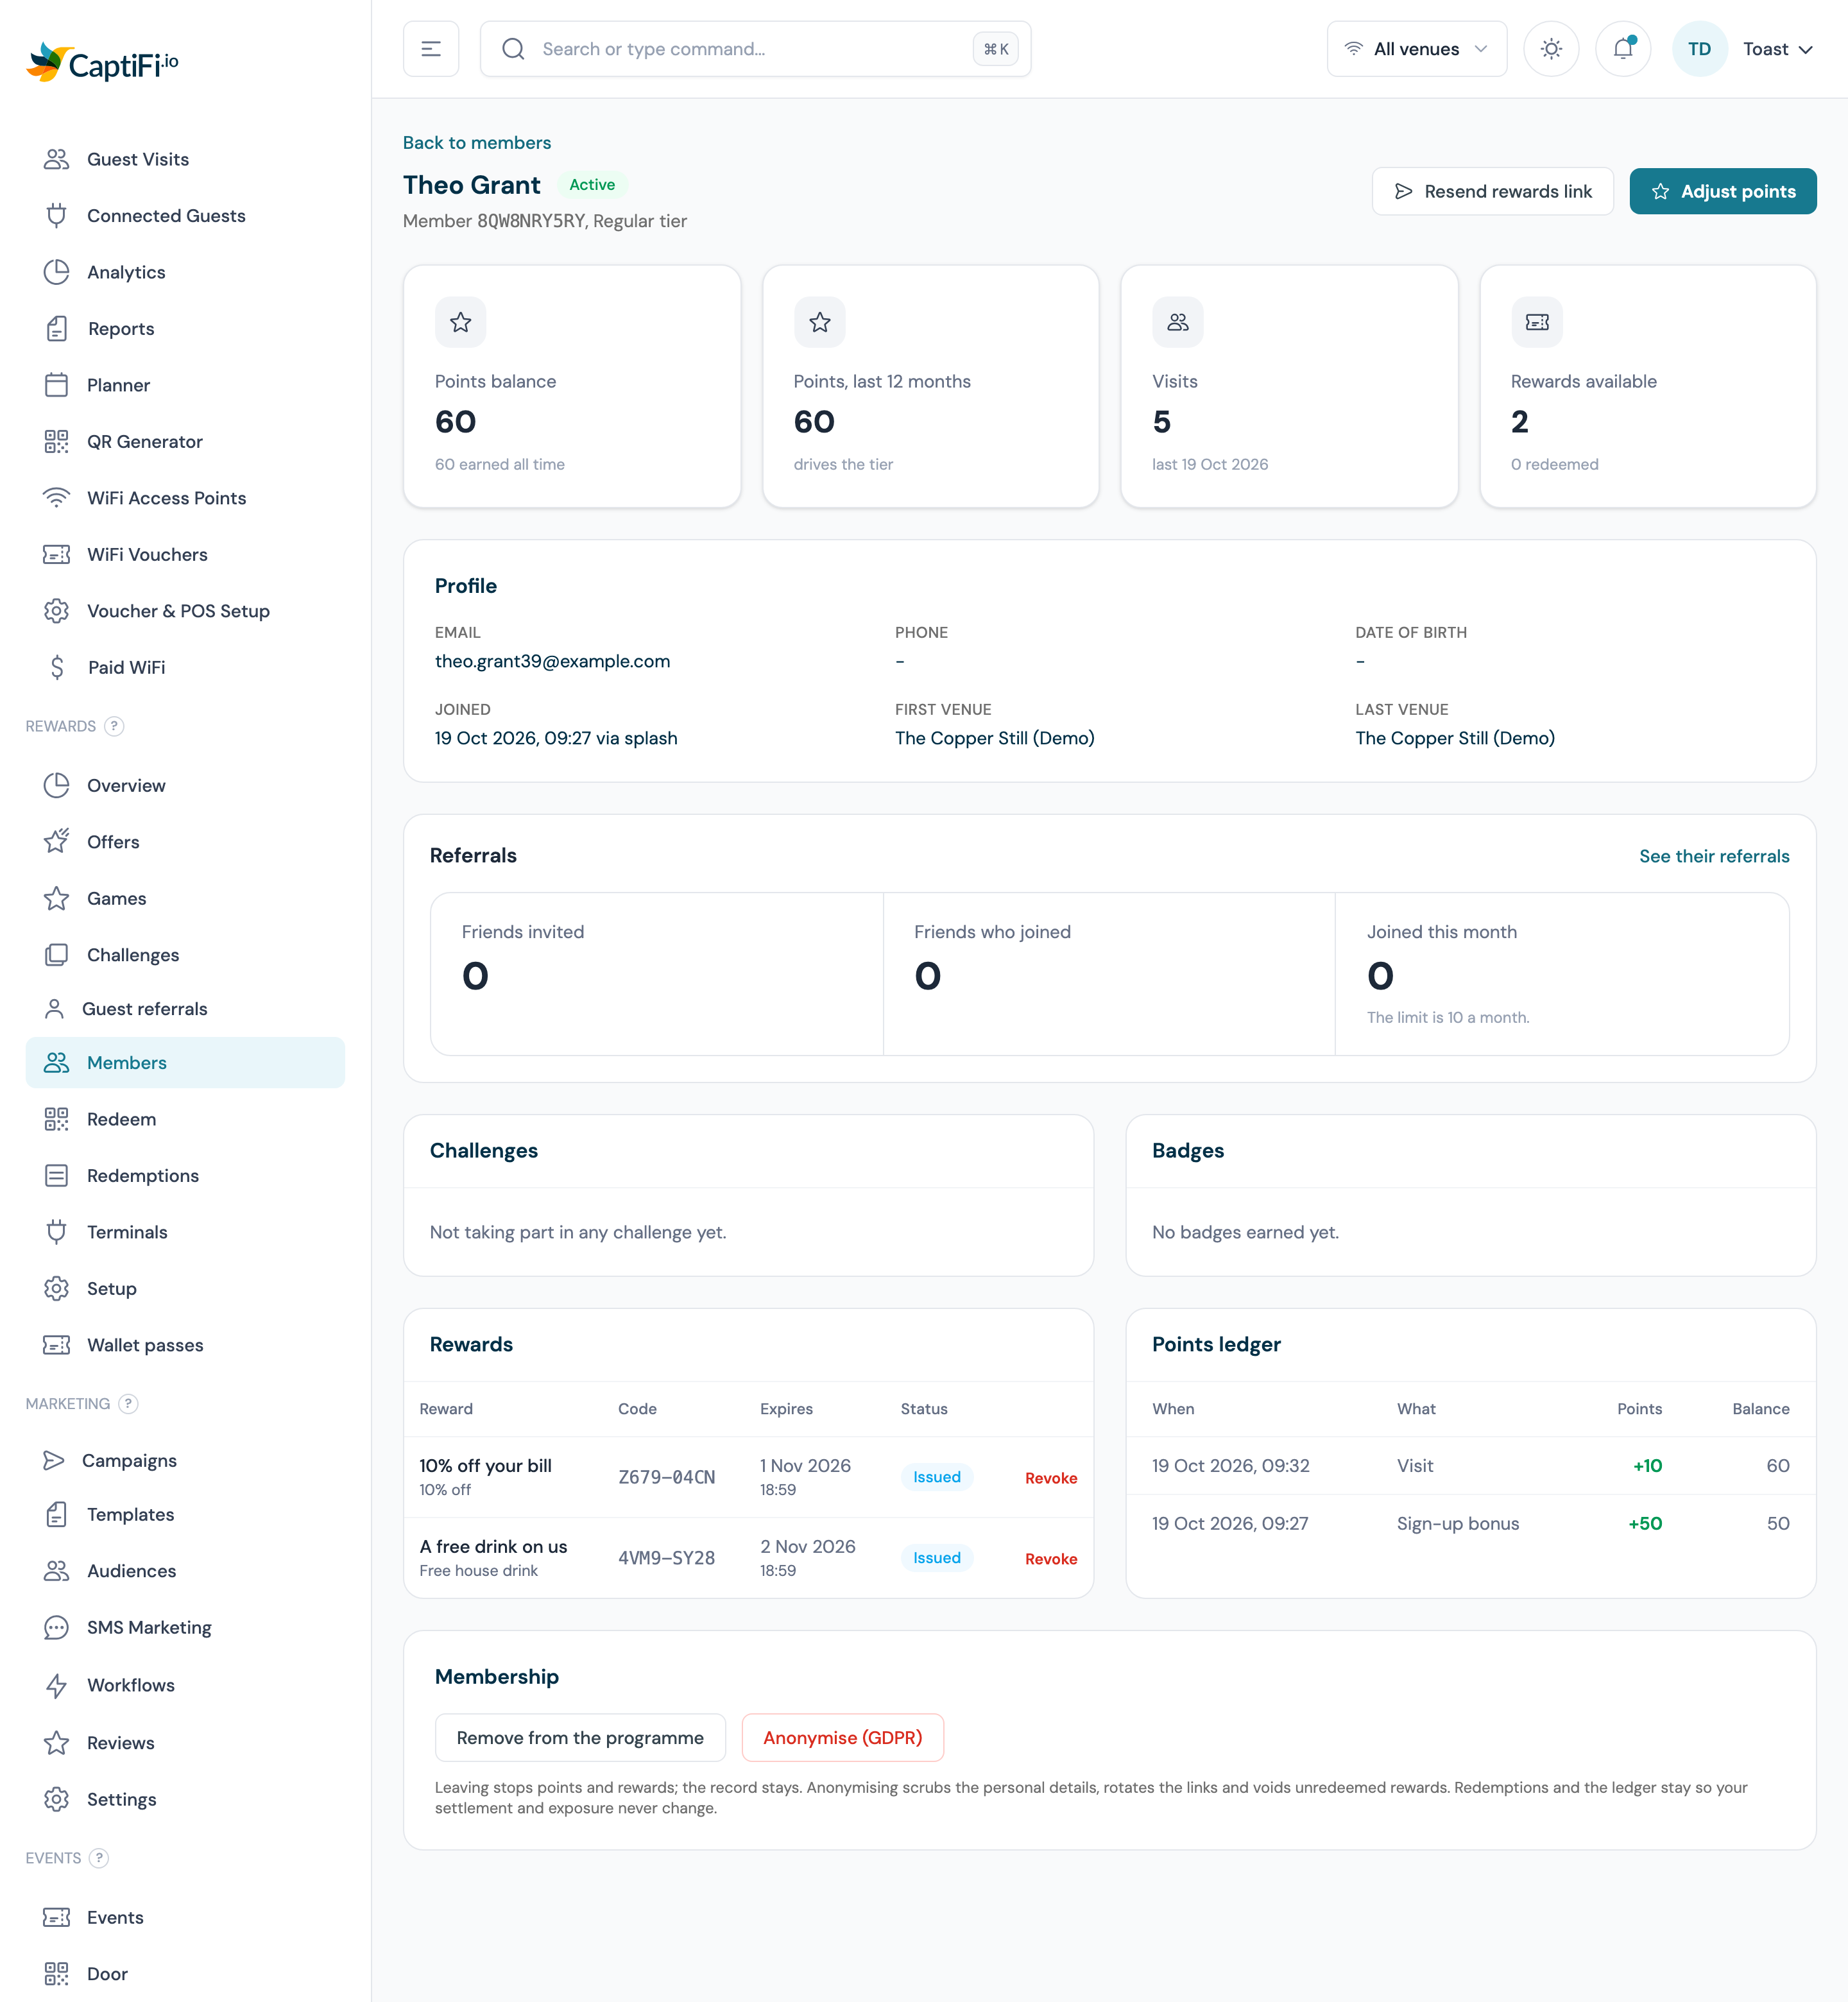Click the Voucher & POS Setup gear icon

[57, 611]
